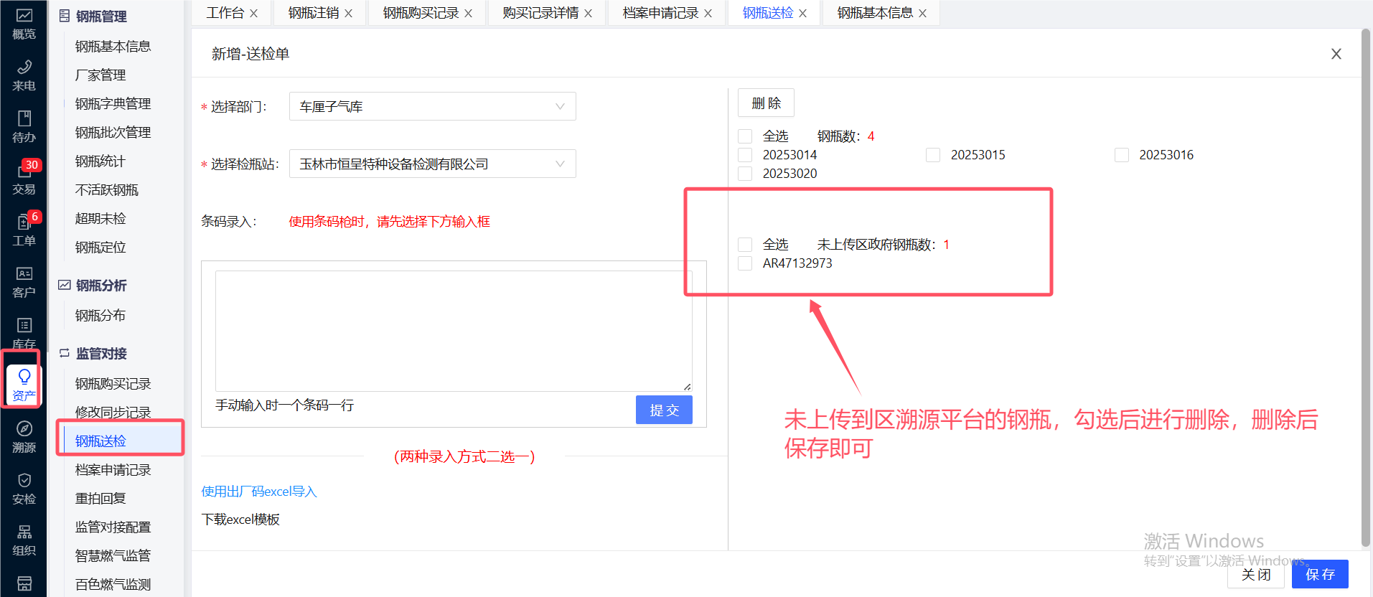
Task: Click the 来电 phone icon
Action: pos(24,75)
